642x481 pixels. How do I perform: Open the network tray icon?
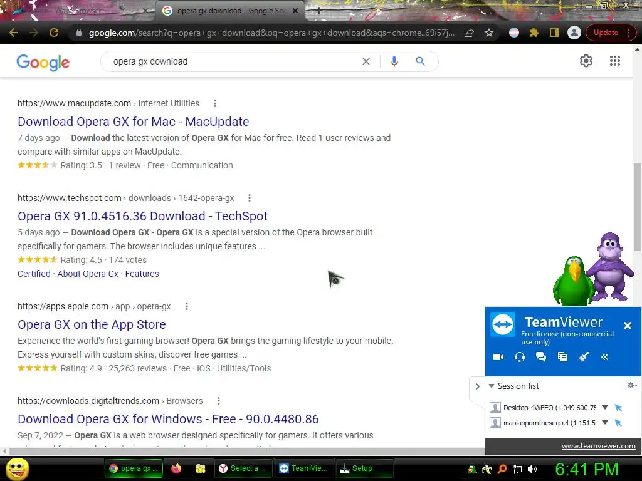(x=517, y=469)
